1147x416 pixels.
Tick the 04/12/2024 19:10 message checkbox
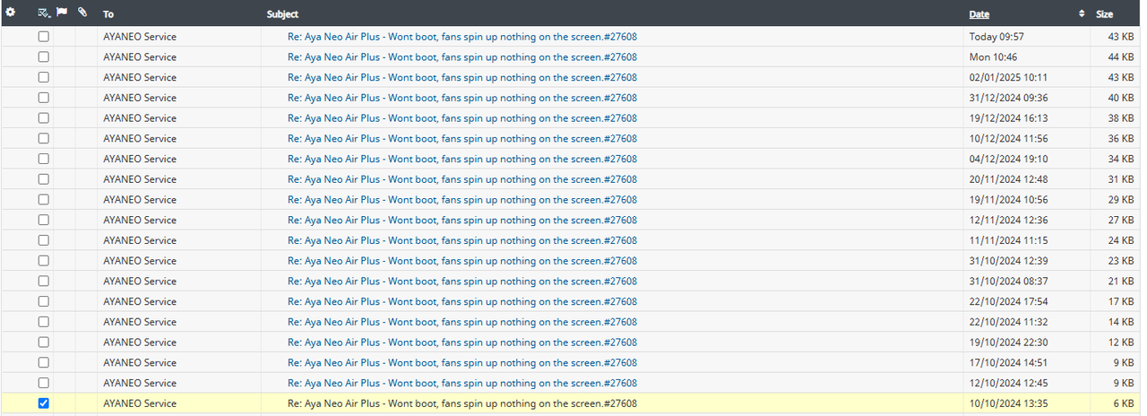pyautogui.click(x=43, y=159)
